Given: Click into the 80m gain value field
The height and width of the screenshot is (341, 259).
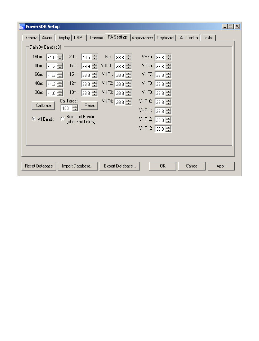Looking at the screenshot, I should click(52, 66).
